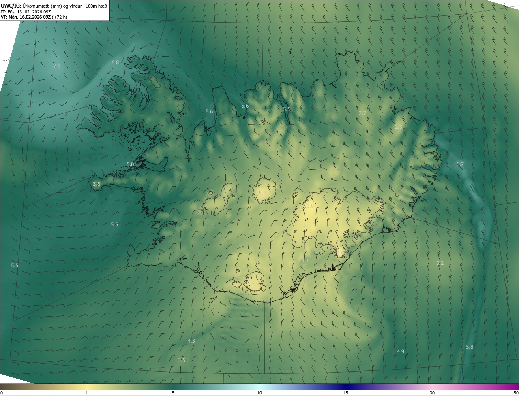Click the 7.2 value on the map
This screenshot has height=396, width=519.
(x=56, y=66)
